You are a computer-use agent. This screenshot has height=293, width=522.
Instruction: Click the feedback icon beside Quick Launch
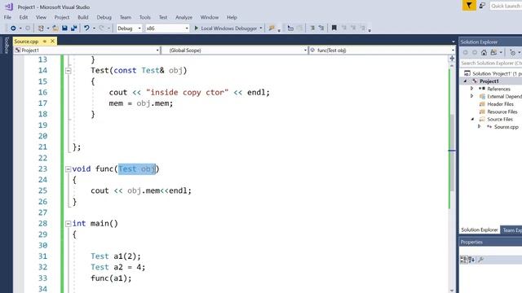pos(482,6)
